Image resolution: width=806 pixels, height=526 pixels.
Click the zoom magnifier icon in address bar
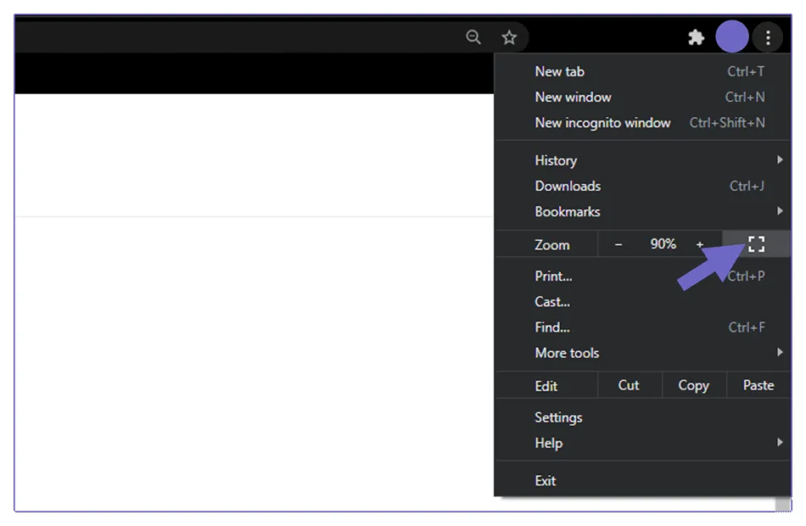click(x=473, y=37)
